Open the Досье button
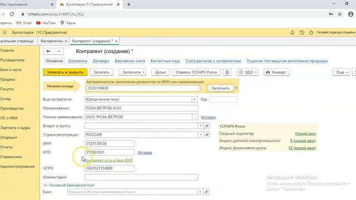 pyautogui.click(x=160, y=72)
